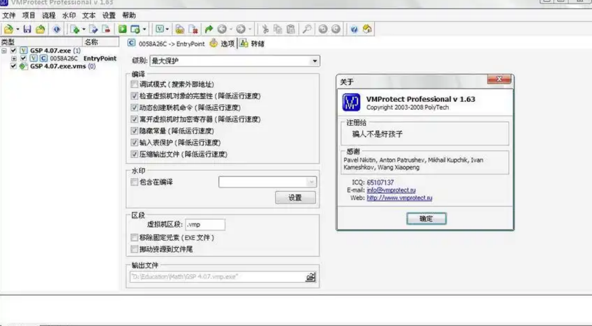Open the 级别 protection level dropdown
Image resolution: width=592 pixels, height=326 pixels.
click(315, 61)
